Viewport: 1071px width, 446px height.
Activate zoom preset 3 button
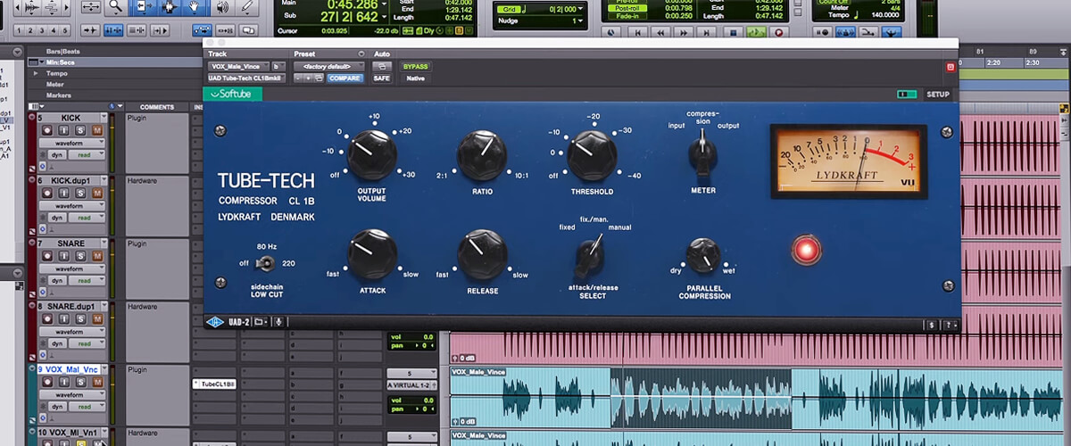pyautogui.click(x=42, y=30)
